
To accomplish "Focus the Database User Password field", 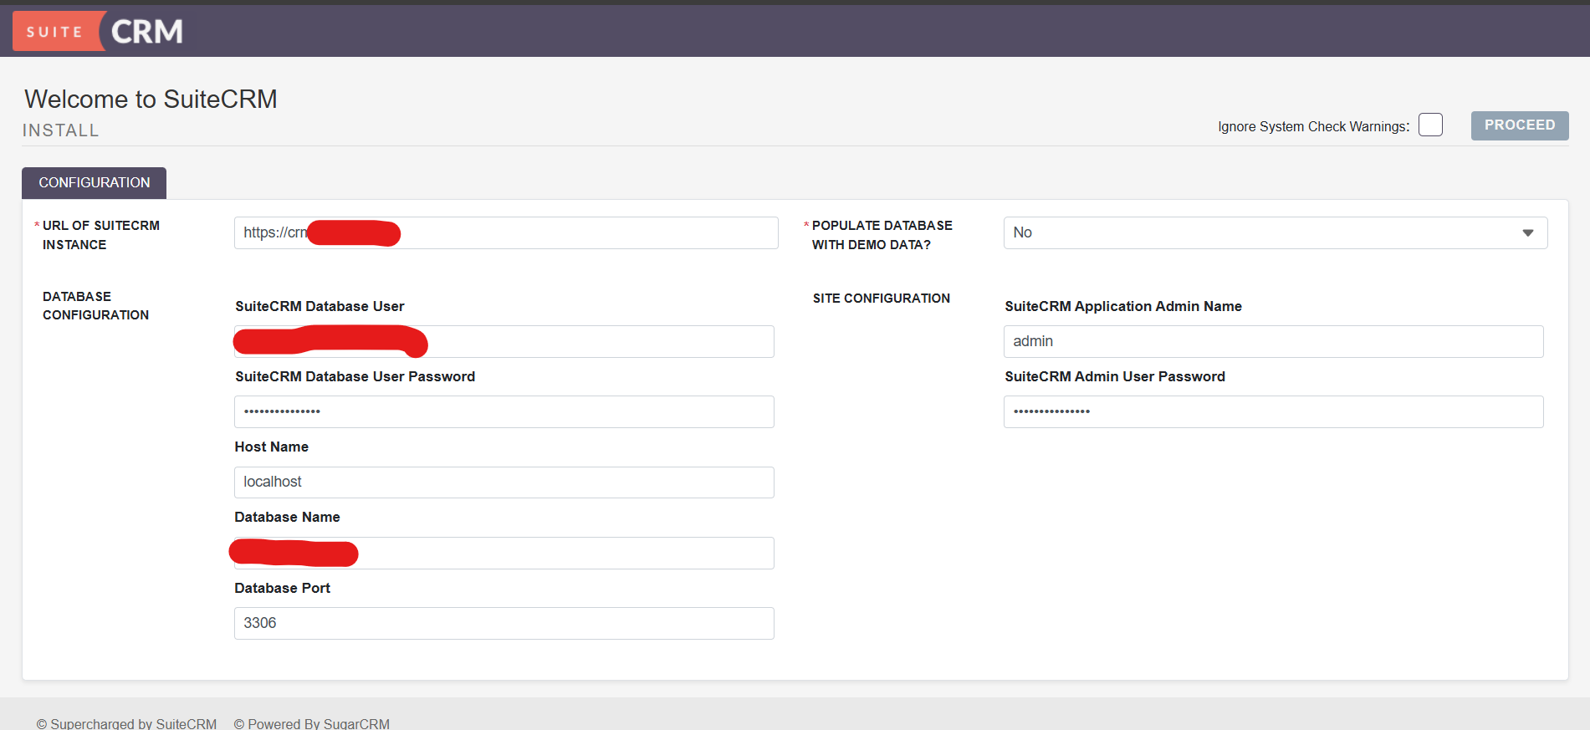I will coord(504,411).
